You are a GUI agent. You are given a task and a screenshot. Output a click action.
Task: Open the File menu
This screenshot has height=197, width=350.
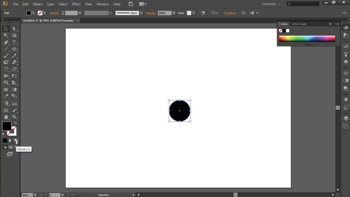15,4
